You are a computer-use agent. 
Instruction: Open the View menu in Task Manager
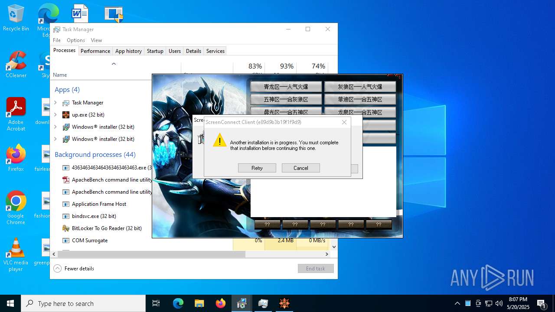[96, 40]
